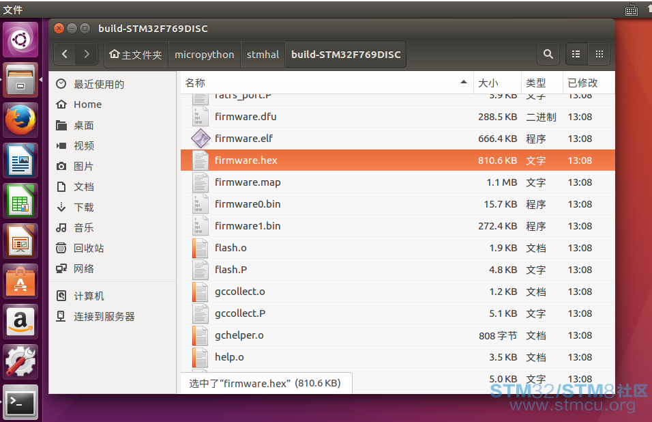Viewport: 652px width, 422px height.
Task: Sort by 大小 column header
Action: click(497, 83)
